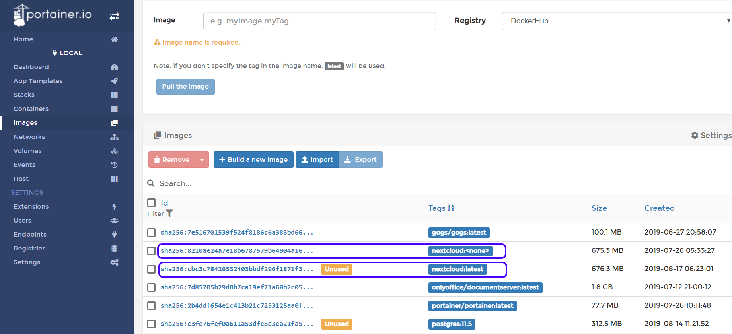Click the portainer/portainer:latest tag badge
The width and height of the screenshot is (732, 334).
473,306
